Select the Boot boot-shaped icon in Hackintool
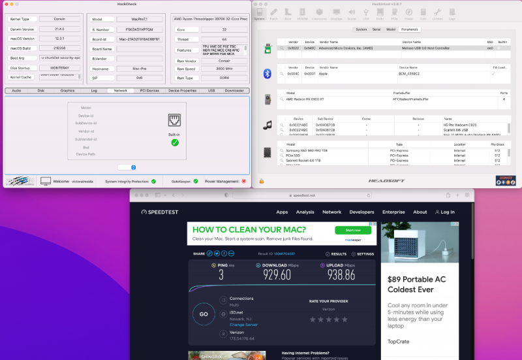This screenshot has height=360, width=522. (x=288, y=14)
